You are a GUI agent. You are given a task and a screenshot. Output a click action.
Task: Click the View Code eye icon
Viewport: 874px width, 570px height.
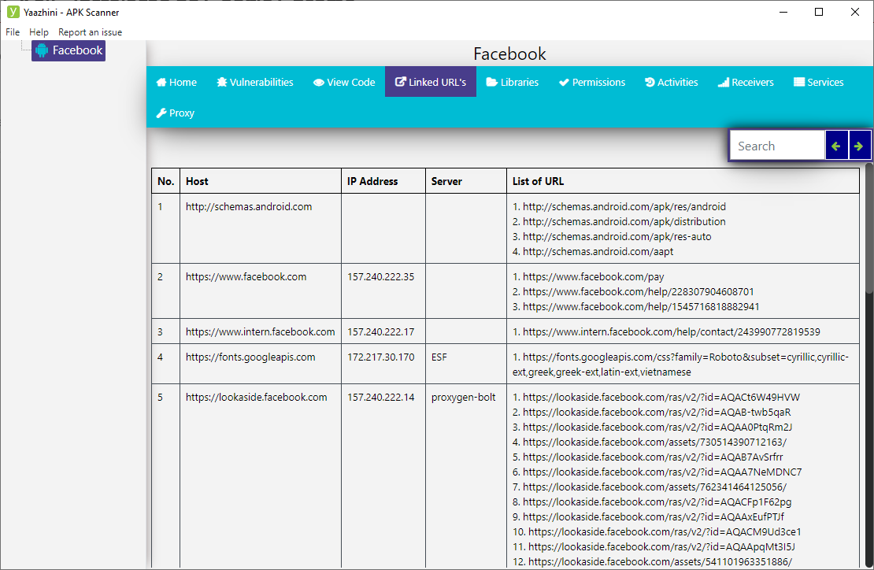click(319, 83)
